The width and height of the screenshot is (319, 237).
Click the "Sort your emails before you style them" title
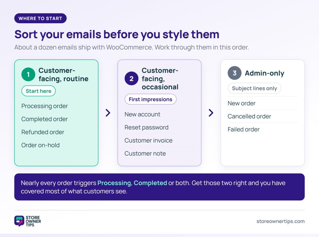117,34
